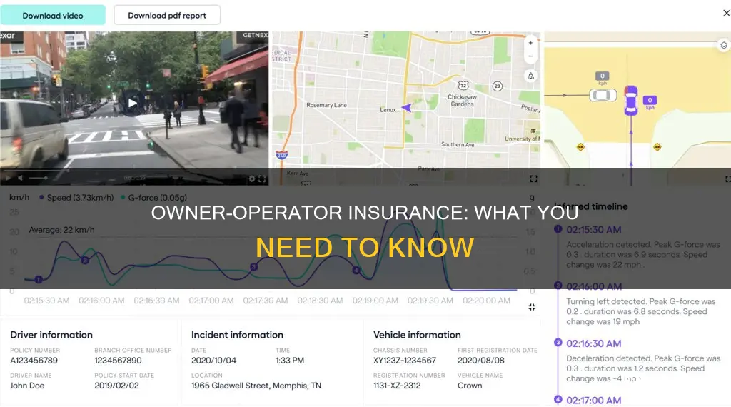Play the dashcam video via center play button
Image resolution: width=731 pixels, height=407 pixels.
coord(132,103)
